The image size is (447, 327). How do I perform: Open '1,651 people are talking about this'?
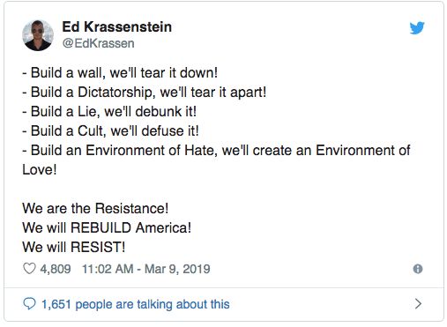pyautogui.click(x=136, y=304)
